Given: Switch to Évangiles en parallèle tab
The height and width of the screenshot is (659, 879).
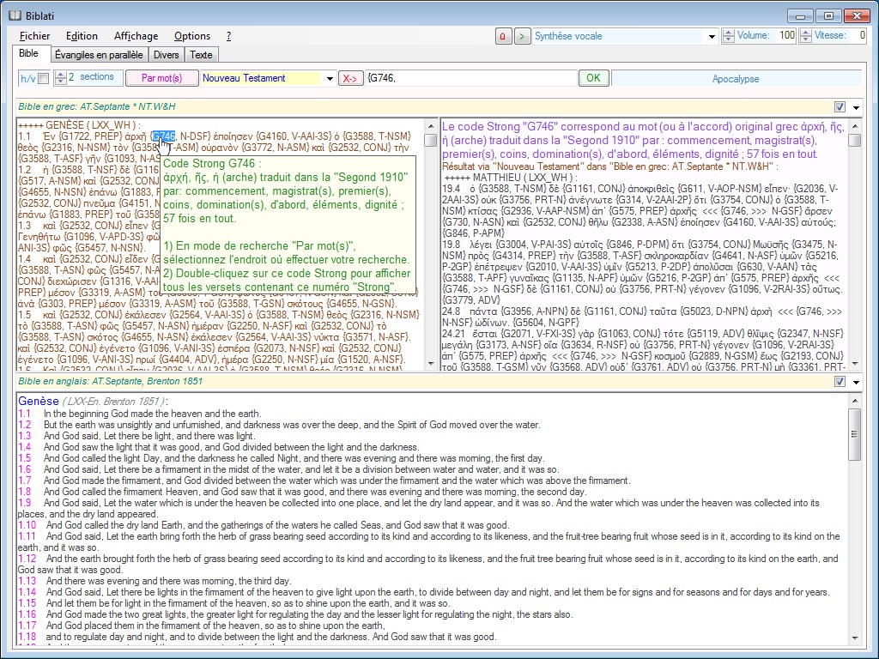Looking at the screenshot, I should 98,54.
